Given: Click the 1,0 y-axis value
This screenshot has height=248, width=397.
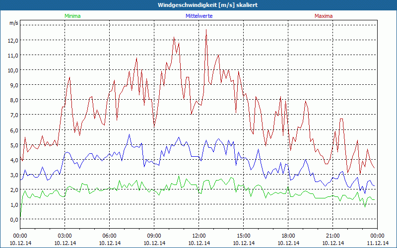Looking at the screenshot, I should coord(14,204).
